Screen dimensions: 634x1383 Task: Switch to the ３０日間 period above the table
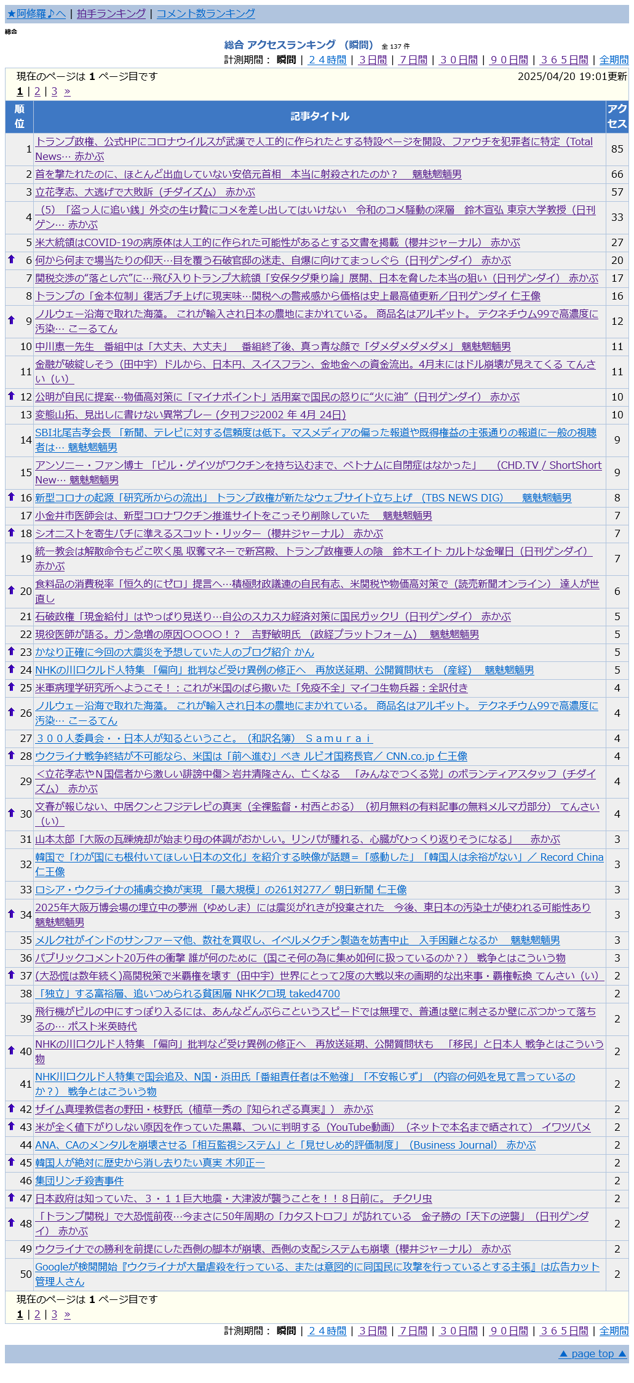pos(459,60)
